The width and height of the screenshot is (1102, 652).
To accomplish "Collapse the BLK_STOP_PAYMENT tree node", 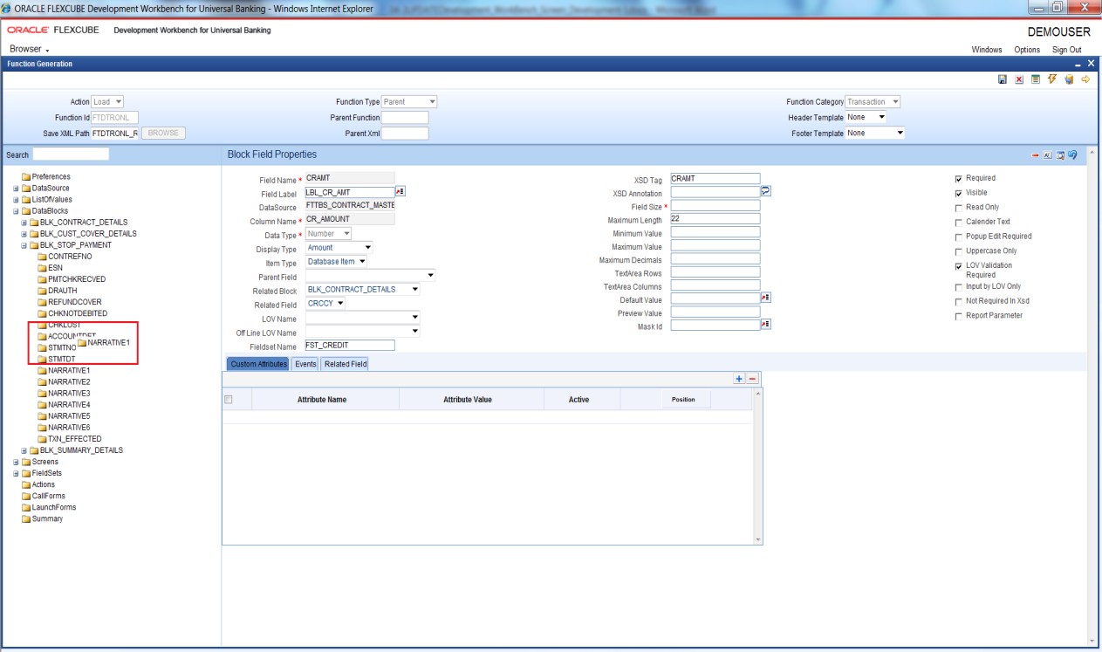I will click(x=24, y=245).
